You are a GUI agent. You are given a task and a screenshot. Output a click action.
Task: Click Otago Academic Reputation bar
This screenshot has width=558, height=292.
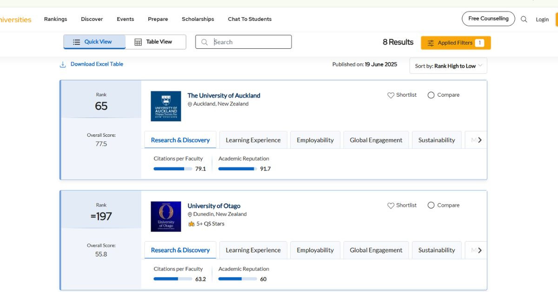[238, 279]
